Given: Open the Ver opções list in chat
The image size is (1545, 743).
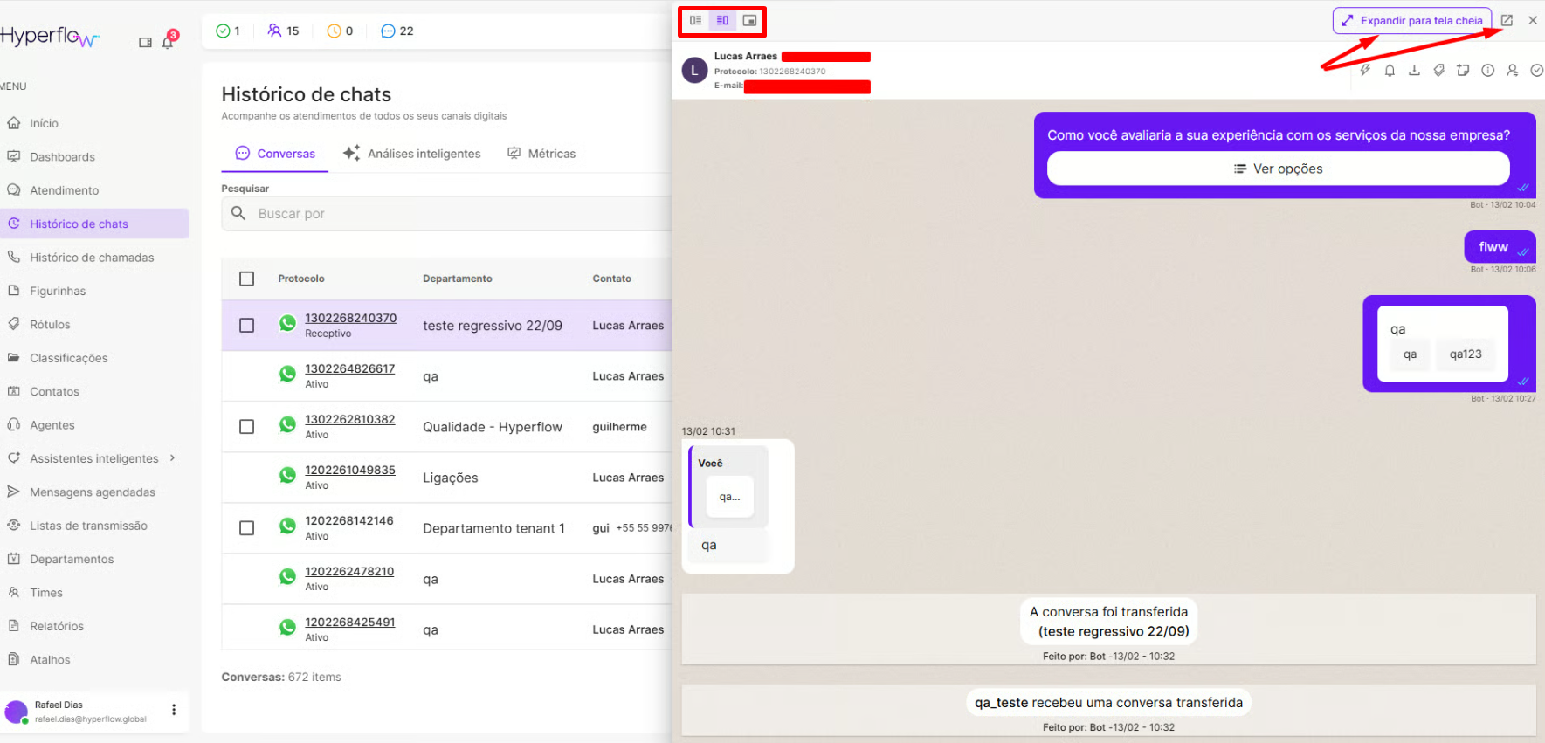Looking at the screenshot, I should tap(1278, 169).
